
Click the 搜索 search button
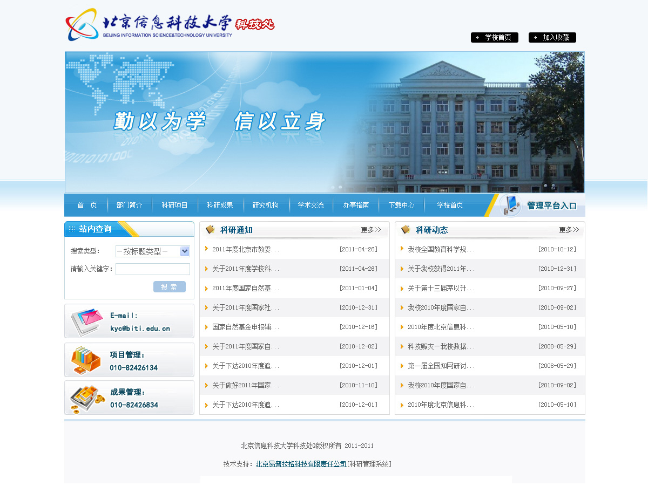pos(170,287)
